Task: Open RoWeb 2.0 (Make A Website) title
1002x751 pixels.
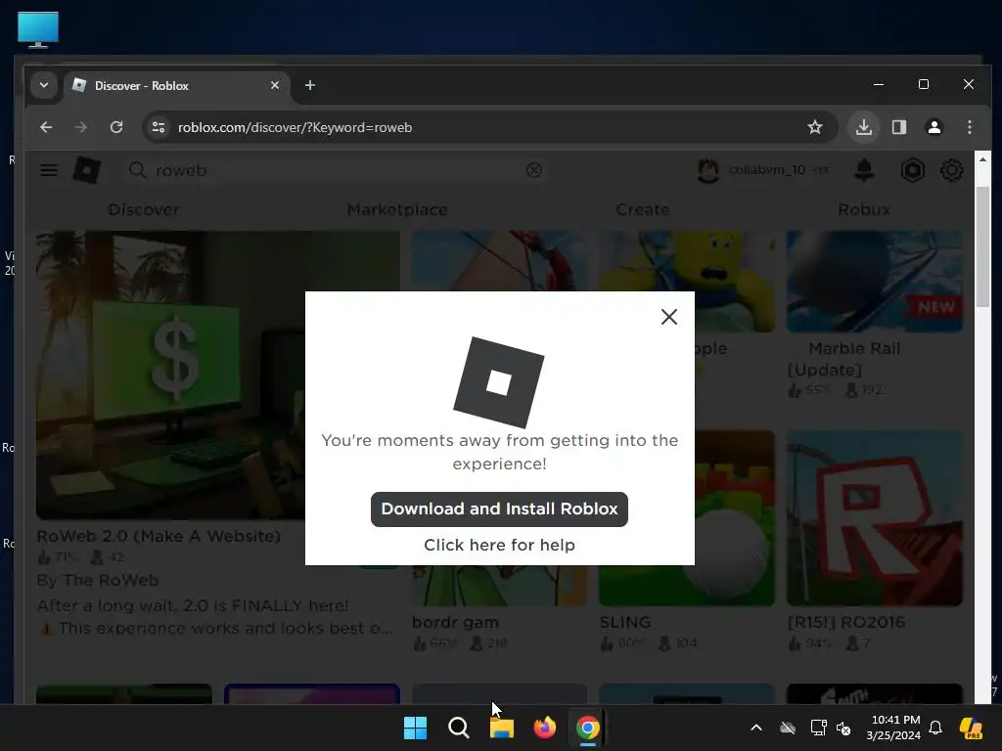Action: point(159,536)
